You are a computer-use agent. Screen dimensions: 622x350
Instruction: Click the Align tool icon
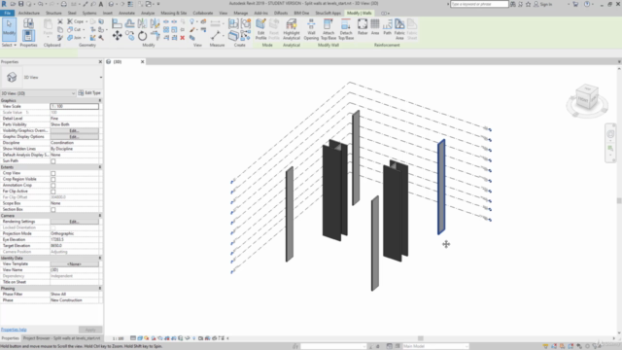(117, 23)
